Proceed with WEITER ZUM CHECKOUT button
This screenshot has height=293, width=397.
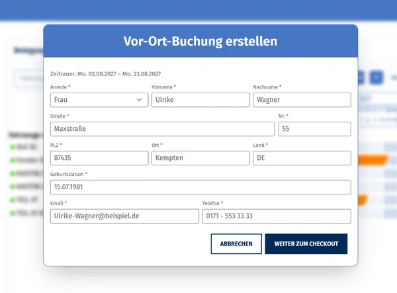(x=306, y=243)
